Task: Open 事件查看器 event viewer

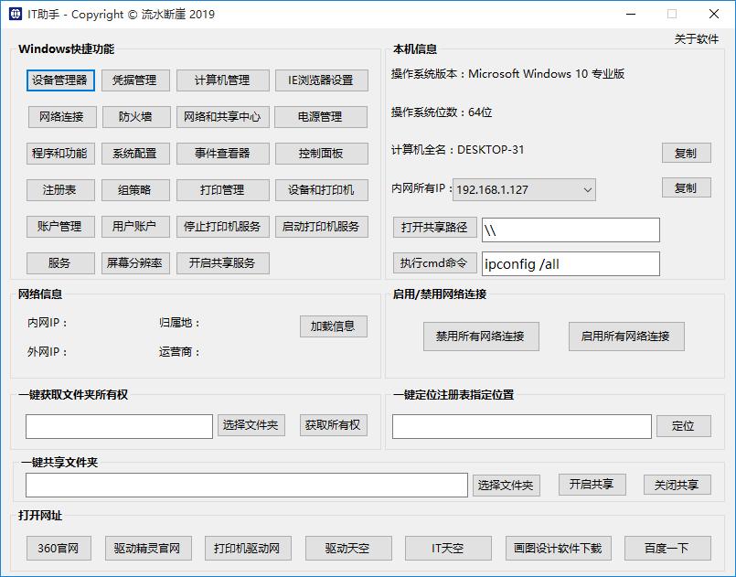Action: pos(222,154)
